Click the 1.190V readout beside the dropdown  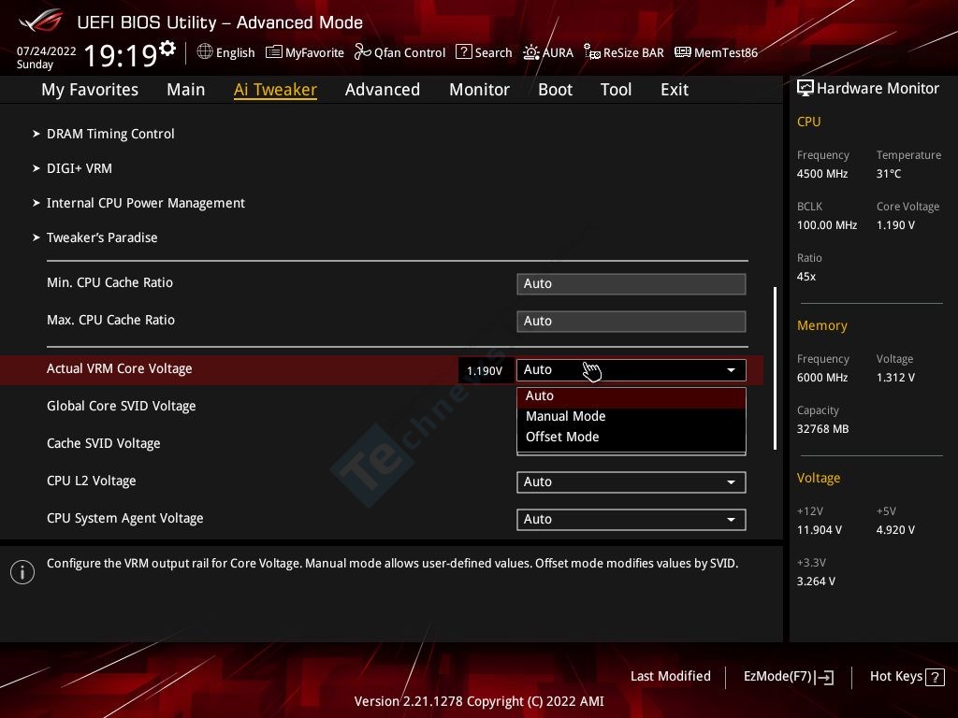click(485, 370)
